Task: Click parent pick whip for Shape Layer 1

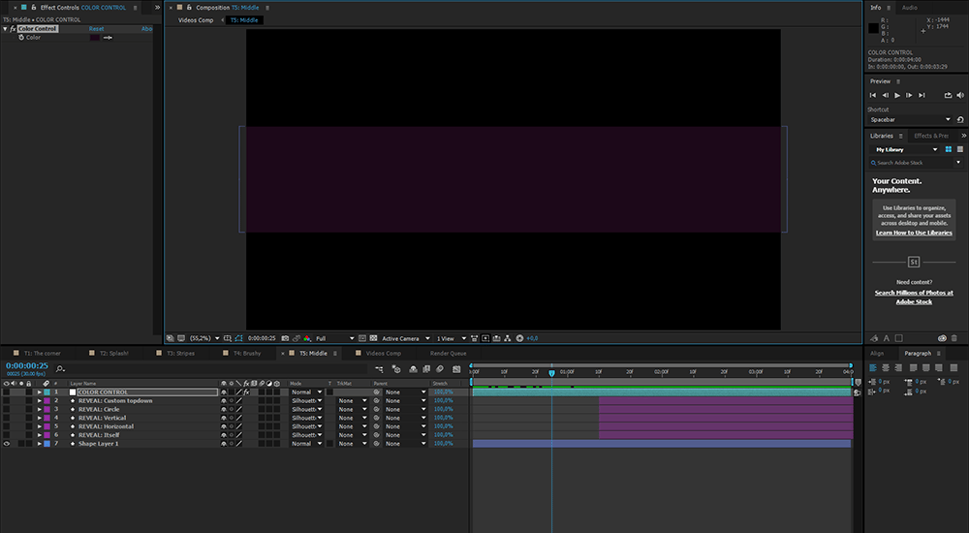Action: coord(376,443)
